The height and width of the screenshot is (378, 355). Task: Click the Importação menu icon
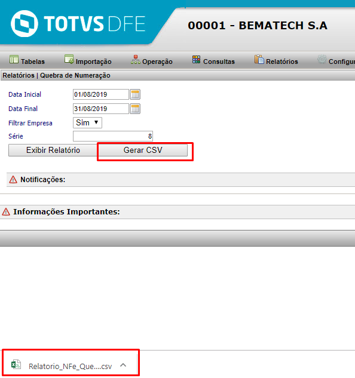[69, 59]
